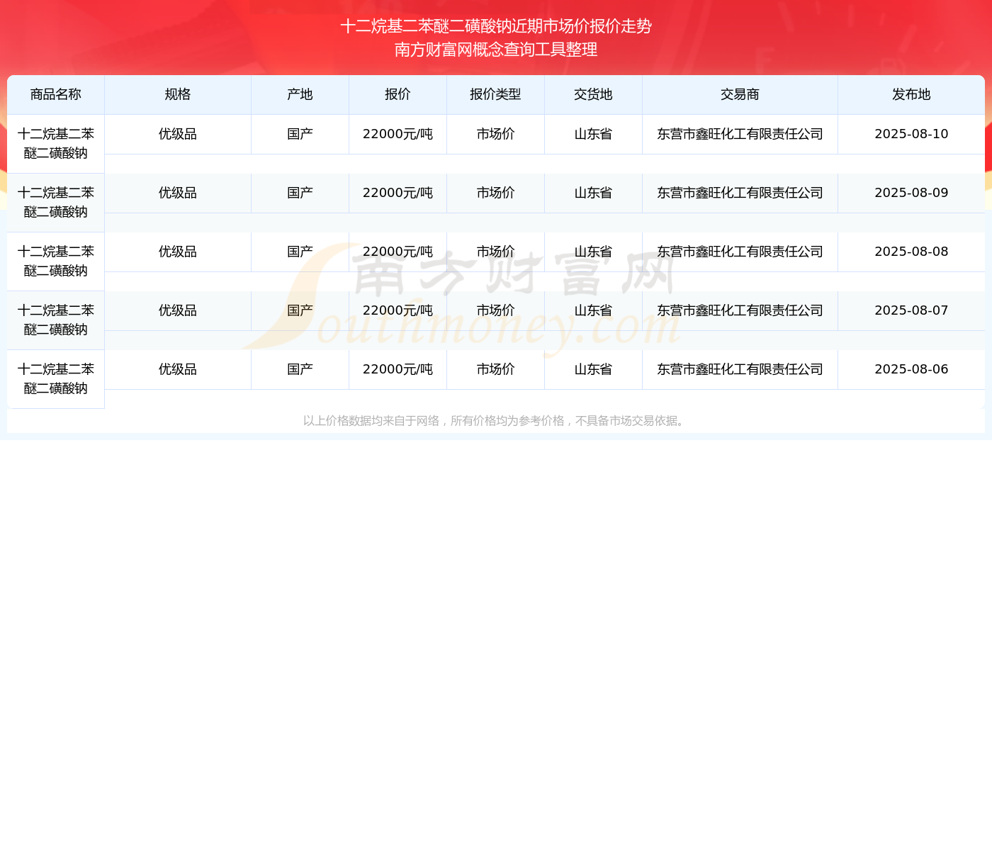
Task: Click 国产 in the 2025-08-10 row
Action: click(x=300, y=134)
